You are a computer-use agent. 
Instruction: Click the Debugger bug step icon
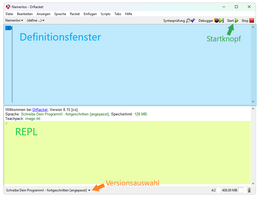point(219,20)
